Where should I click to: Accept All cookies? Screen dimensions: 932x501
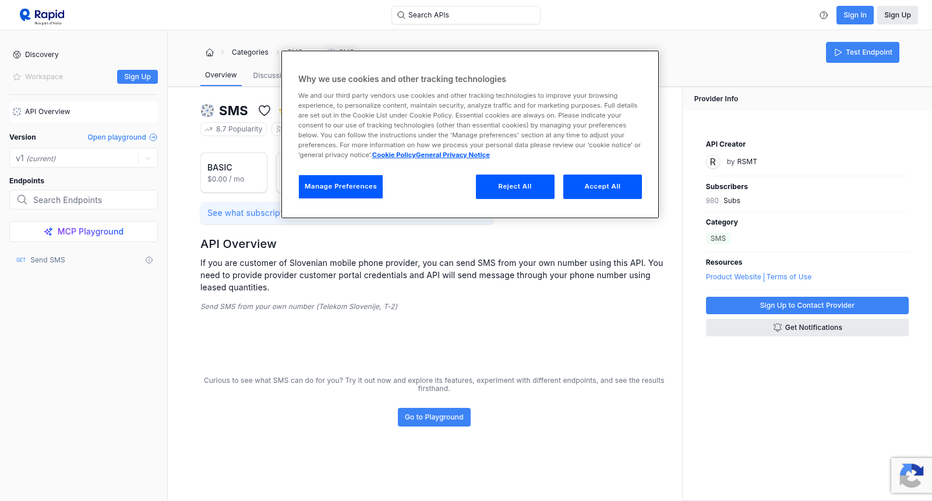click(x=602, y=187)
